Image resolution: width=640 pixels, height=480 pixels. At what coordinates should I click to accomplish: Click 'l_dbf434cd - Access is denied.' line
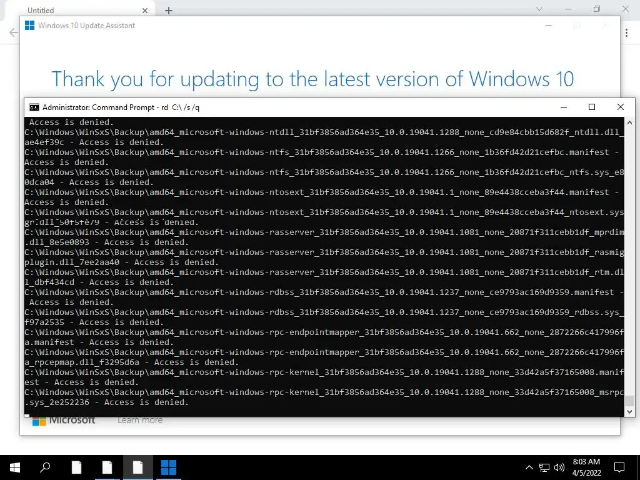[x=99, y=282]
